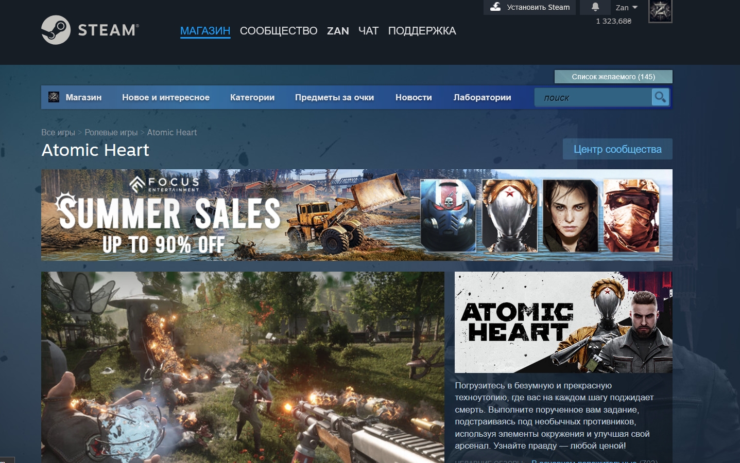Click the download icon in Установить Steam
Screen dimensions: 740x463
[x=495, y=7]
